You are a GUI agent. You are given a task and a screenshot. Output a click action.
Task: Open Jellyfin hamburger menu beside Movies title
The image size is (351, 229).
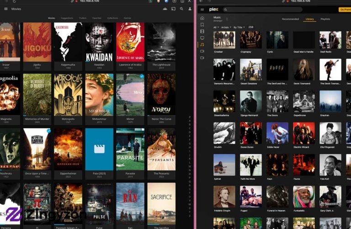click(x=6, y=9)
